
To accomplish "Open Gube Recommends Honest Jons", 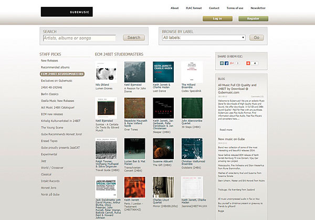I will click(61, 134).
